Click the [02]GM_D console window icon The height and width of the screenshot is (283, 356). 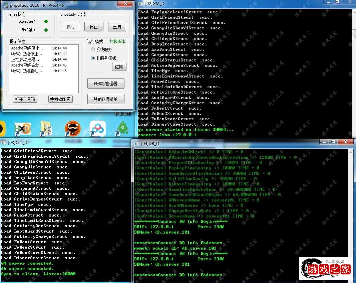[141, 3]
